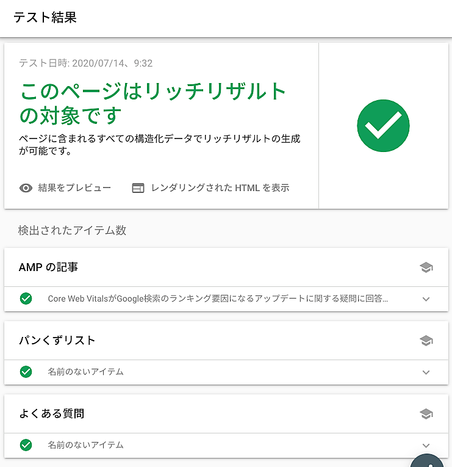Click green check under パンくずリスト section
The image size is (452, 467).
tap(26, 372)
